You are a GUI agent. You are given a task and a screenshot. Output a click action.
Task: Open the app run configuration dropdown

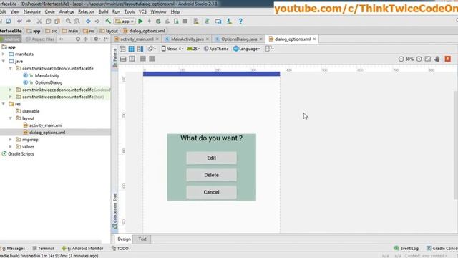click(x=125, y=21)
